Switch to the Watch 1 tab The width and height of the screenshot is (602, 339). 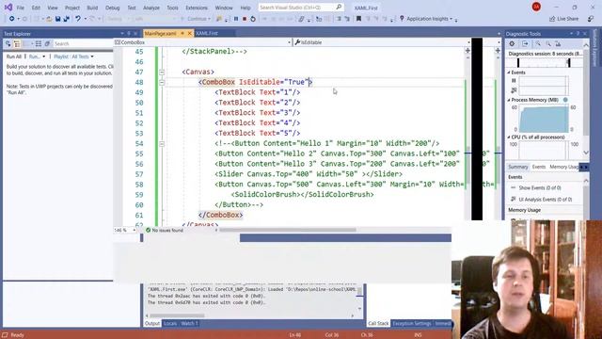point(189,323)
